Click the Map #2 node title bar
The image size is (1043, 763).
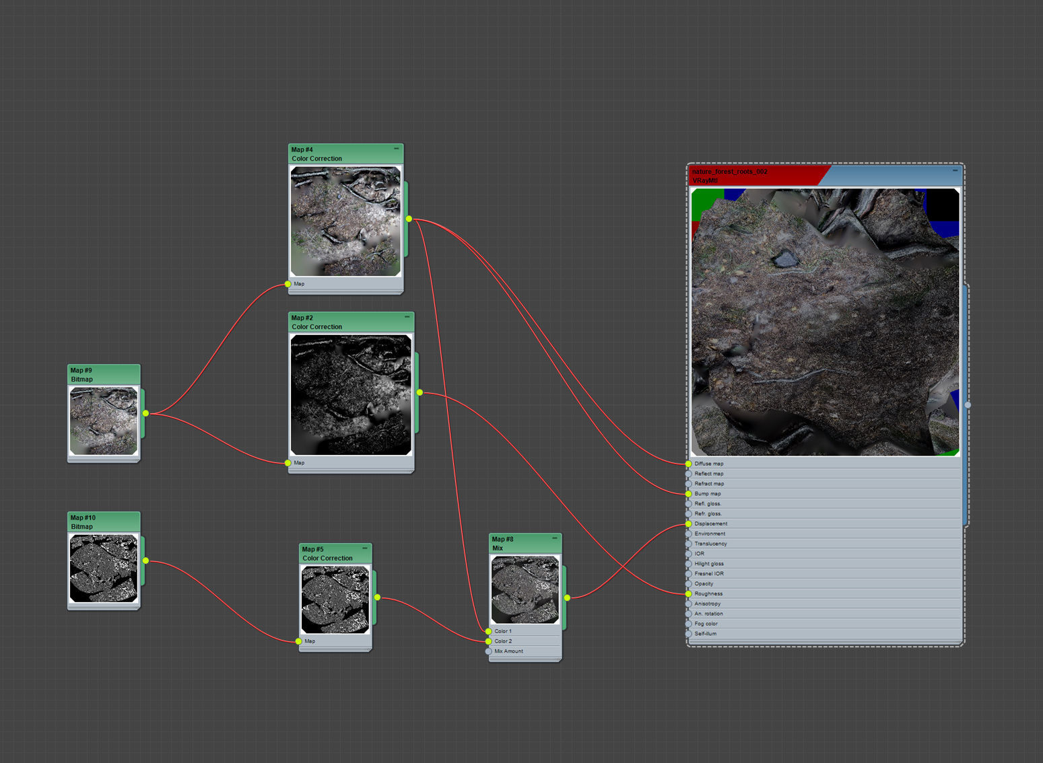[x=351, y=322]
